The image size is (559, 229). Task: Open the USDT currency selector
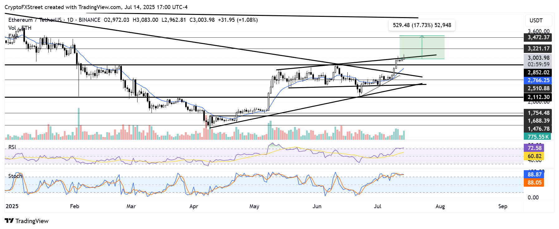pyautogui.click(x=536, y=21)
